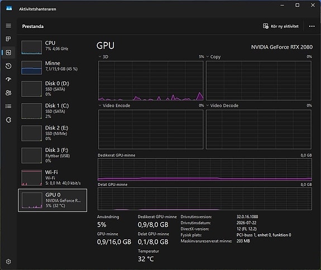Click the Dedikerat GPU-minne graph

click(205, 170)
